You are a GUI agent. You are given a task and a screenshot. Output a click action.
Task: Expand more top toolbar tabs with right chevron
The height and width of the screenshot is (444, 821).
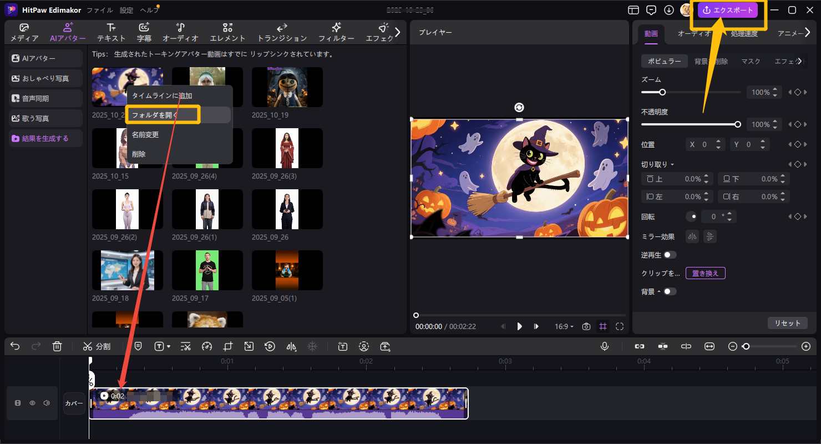pos(397,32)
